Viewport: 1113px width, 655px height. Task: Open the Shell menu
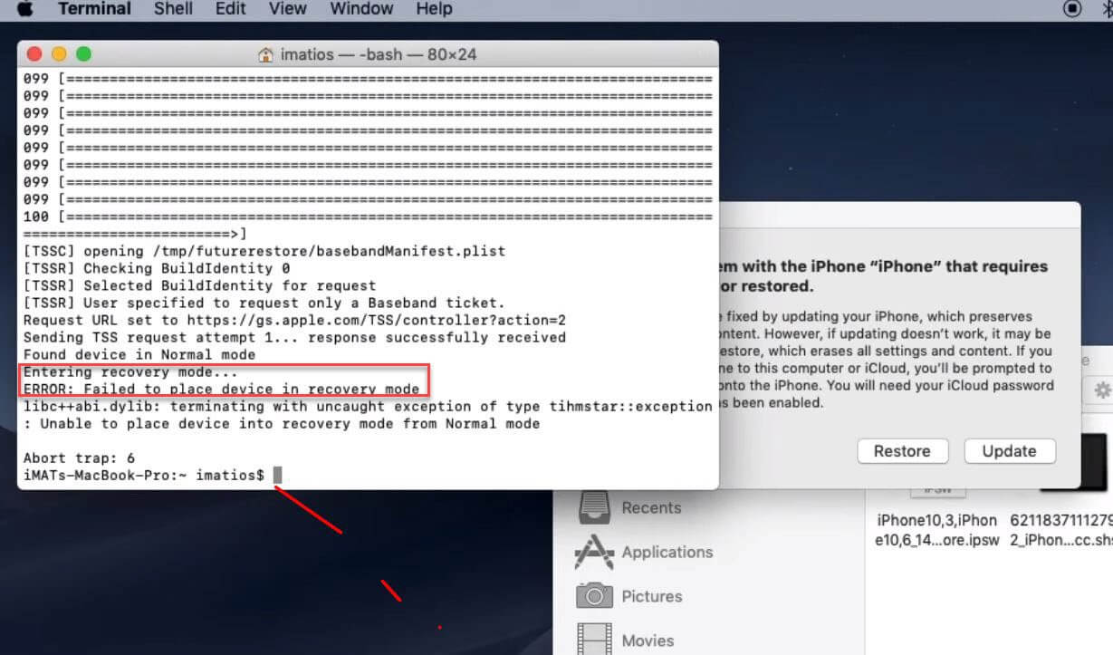tap(172, 9)
